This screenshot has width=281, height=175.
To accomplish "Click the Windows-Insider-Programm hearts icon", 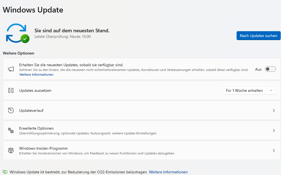I will click(x=11, y=151).
